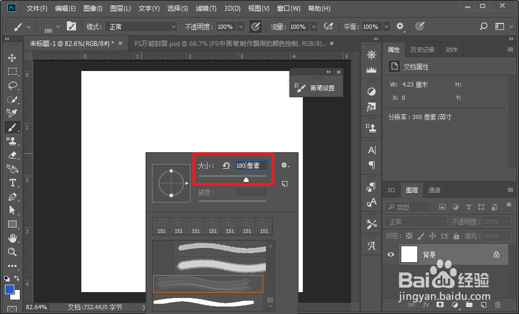Screen dimensions: 519x314
Task: Swap foreground and background colors
Action: click(17, 278)
